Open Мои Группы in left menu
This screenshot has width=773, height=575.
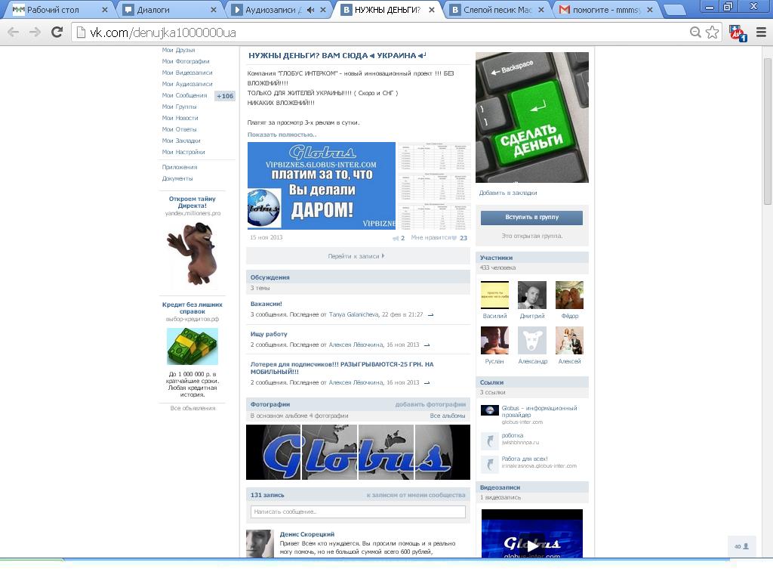[179, 107]
